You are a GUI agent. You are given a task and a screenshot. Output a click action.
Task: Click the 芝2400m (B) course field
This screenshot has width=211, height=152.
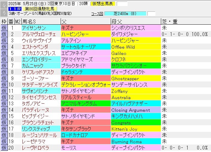125,14
